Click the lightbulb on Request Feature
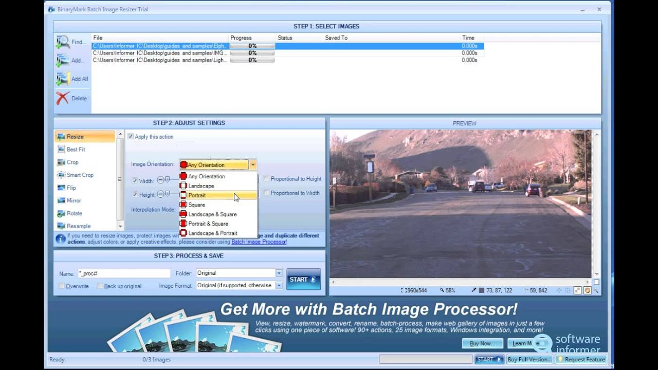Viewport: 658px width, 370px height. tap(560, 359)
